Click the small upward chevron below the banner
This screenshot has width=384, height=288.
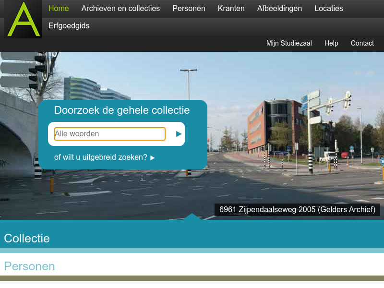192,216
